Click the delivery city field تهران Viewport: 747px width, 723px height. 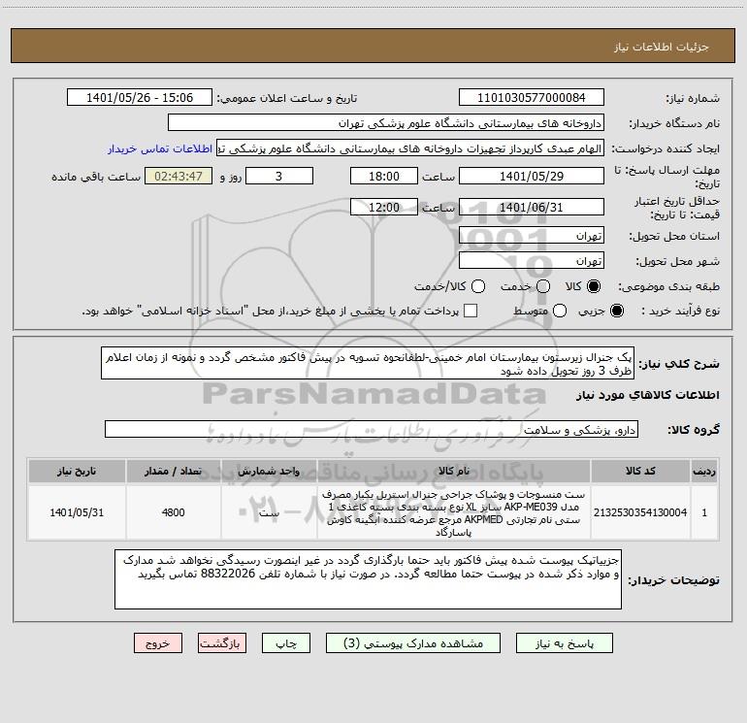(532, 261)
